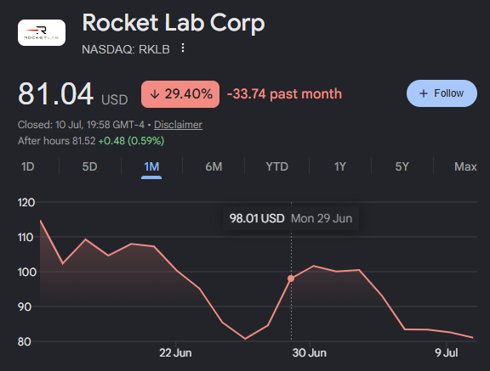Switch chart to 5D range
The height and width of the screenshot is (371, 490).
[x=89, y=166]
